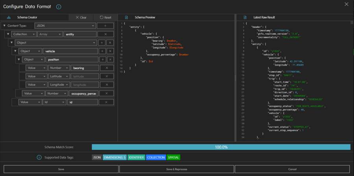
Task: Add a child to the position object
Action: pos(103,59)
